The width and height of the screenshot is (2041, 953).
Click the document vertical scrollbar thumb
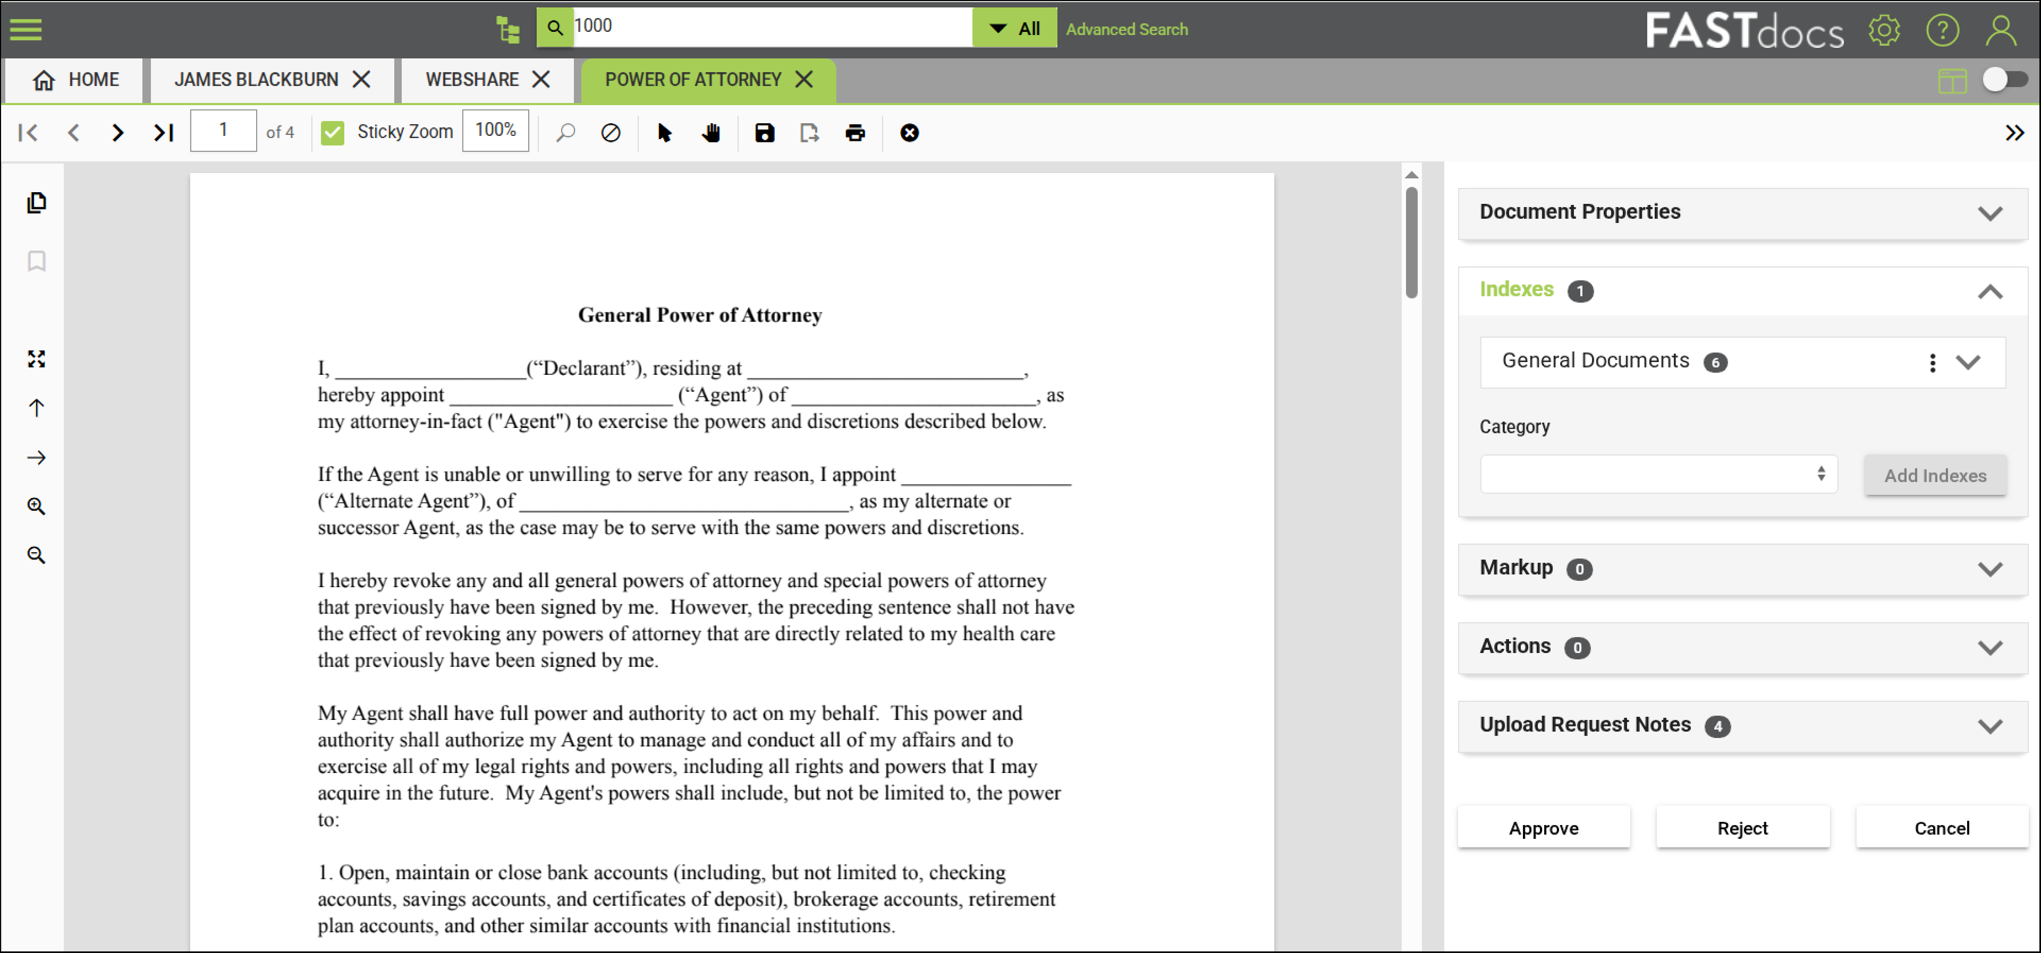click(x=1411, y=242)
